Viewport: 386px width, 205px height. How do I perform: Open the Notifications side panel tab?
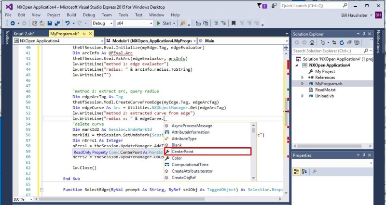point(378,41)
